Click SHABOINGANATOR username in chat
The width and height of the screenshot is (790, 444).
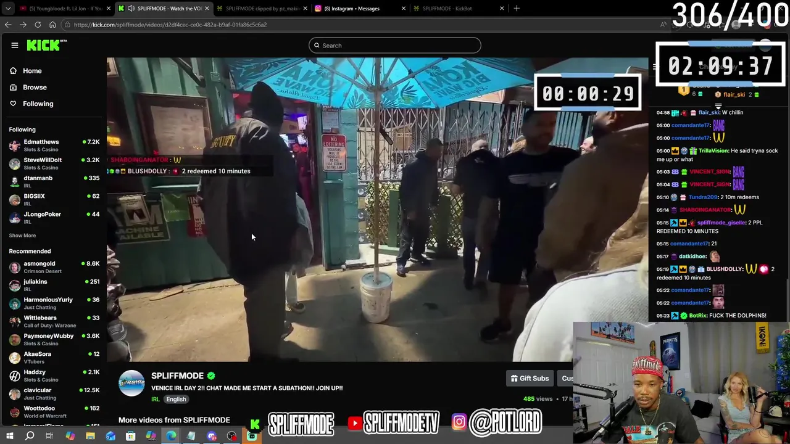[705, 210]
